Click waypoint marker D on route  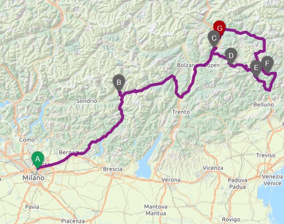pyautogui.click(x=231, y=56)
